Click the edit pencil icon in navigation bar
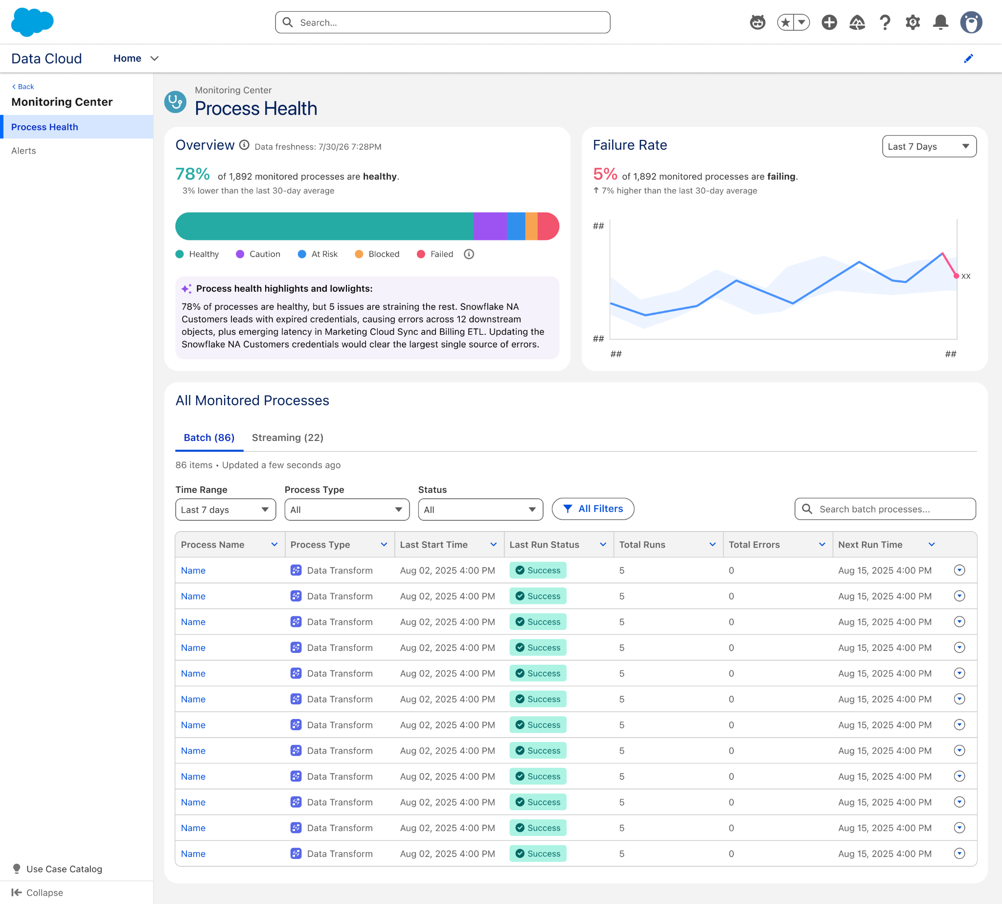The height and width of the screenshot is (904, 1002). tap(968, 59)
